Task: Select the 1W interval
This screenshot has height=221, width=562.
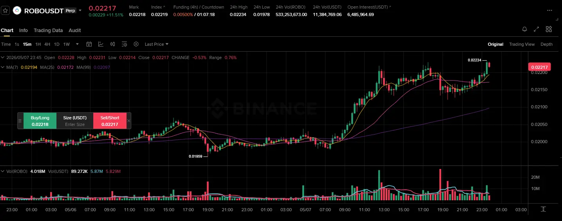Action: coord(67,44)
